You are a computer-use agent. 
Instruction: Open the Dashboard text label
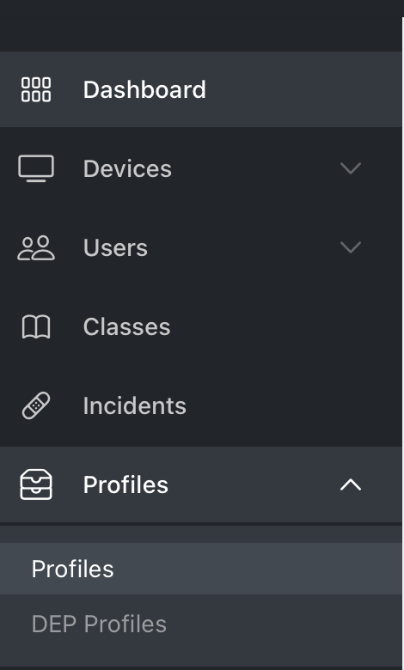coord(144,89)
